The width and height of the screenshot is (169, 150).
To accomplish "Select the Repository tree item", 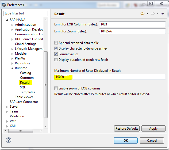I will point(22,63).
